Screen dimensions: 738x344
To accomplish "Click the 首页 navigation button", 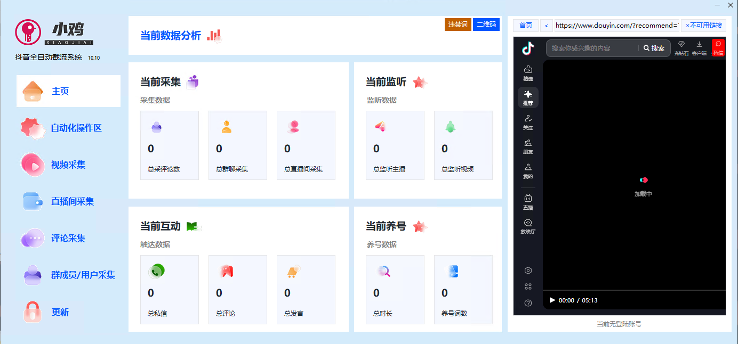I will pos(525,25).
